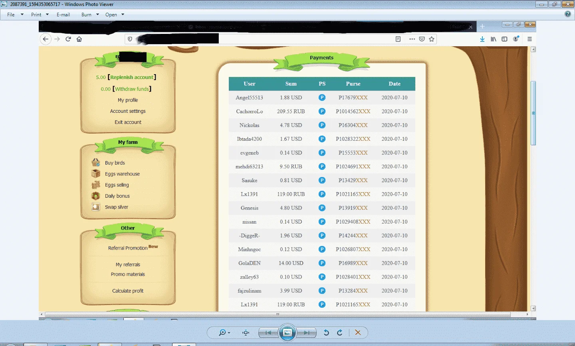Screen dimensions: 575x346
Task: Open the browser downloads panel
Action: [482, 39]
